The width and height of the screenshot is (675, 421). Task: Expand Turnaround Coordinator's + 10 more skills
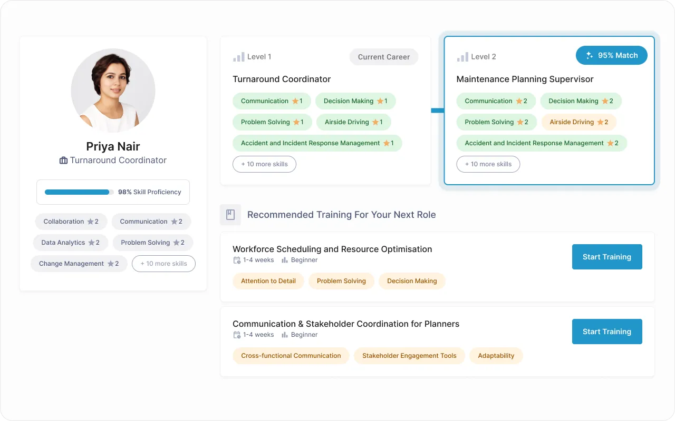(264, 164)
